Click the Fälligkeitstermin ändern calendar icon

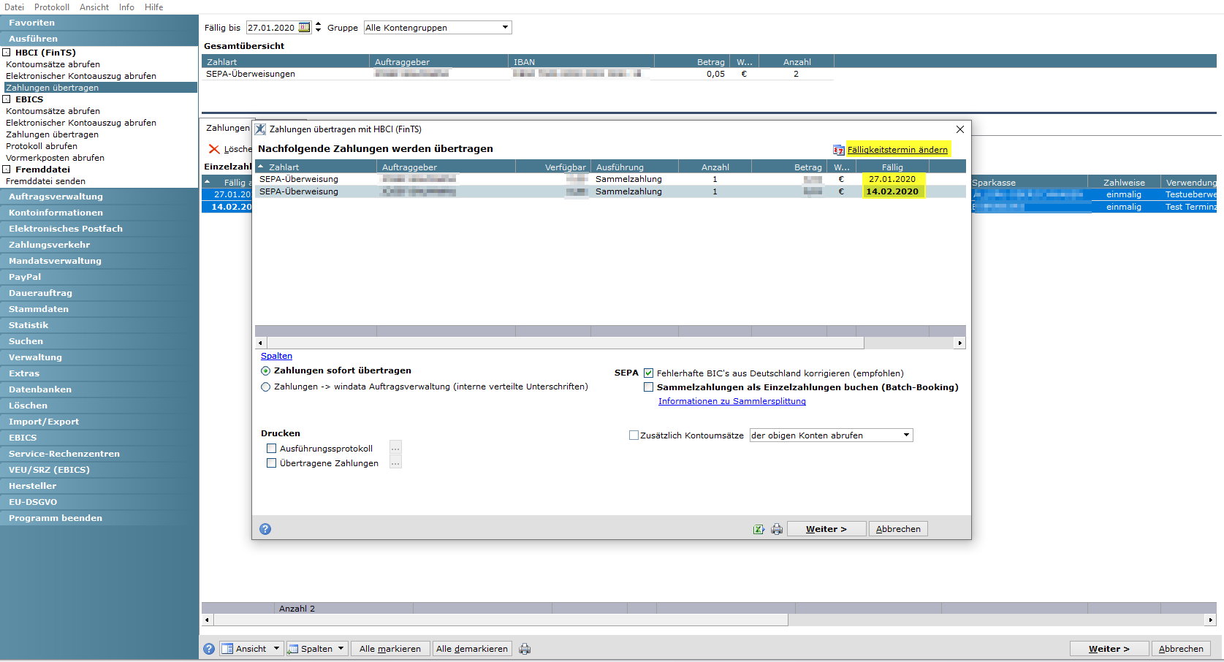click(838, 150)
